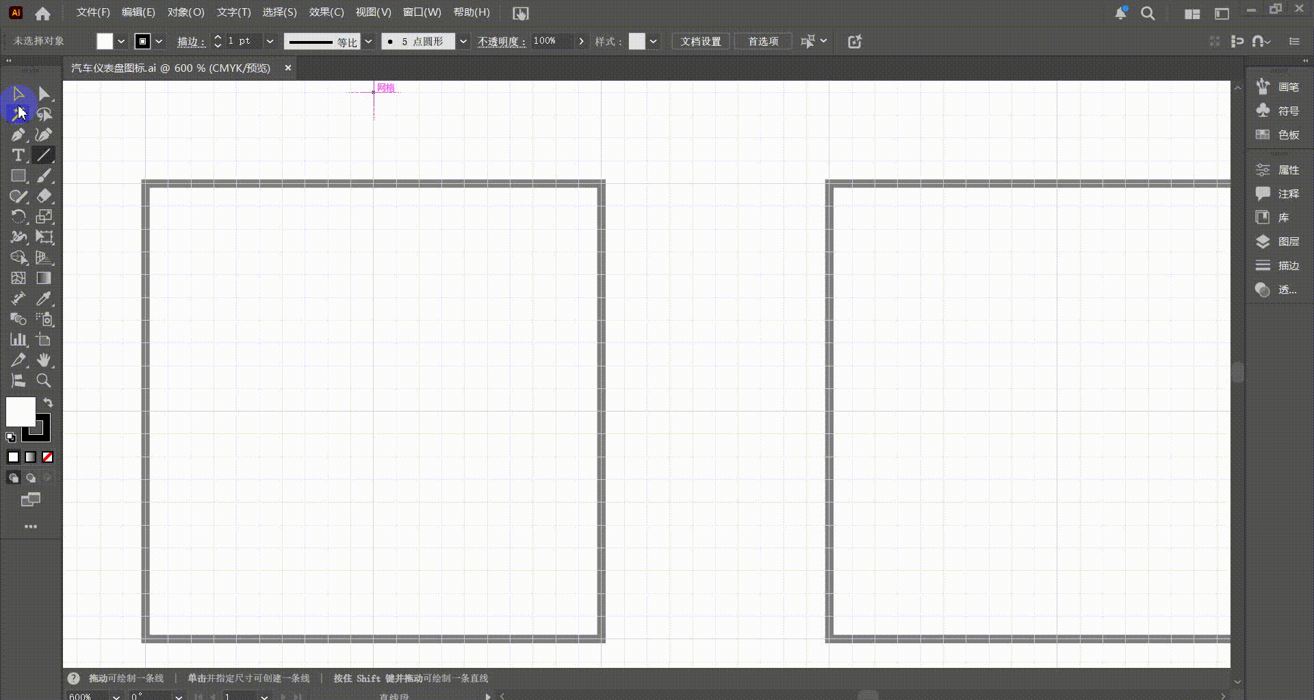Set paint mode to Gradient
The height and width of the screenshot is (700, 1314).
tap(31, 457)
